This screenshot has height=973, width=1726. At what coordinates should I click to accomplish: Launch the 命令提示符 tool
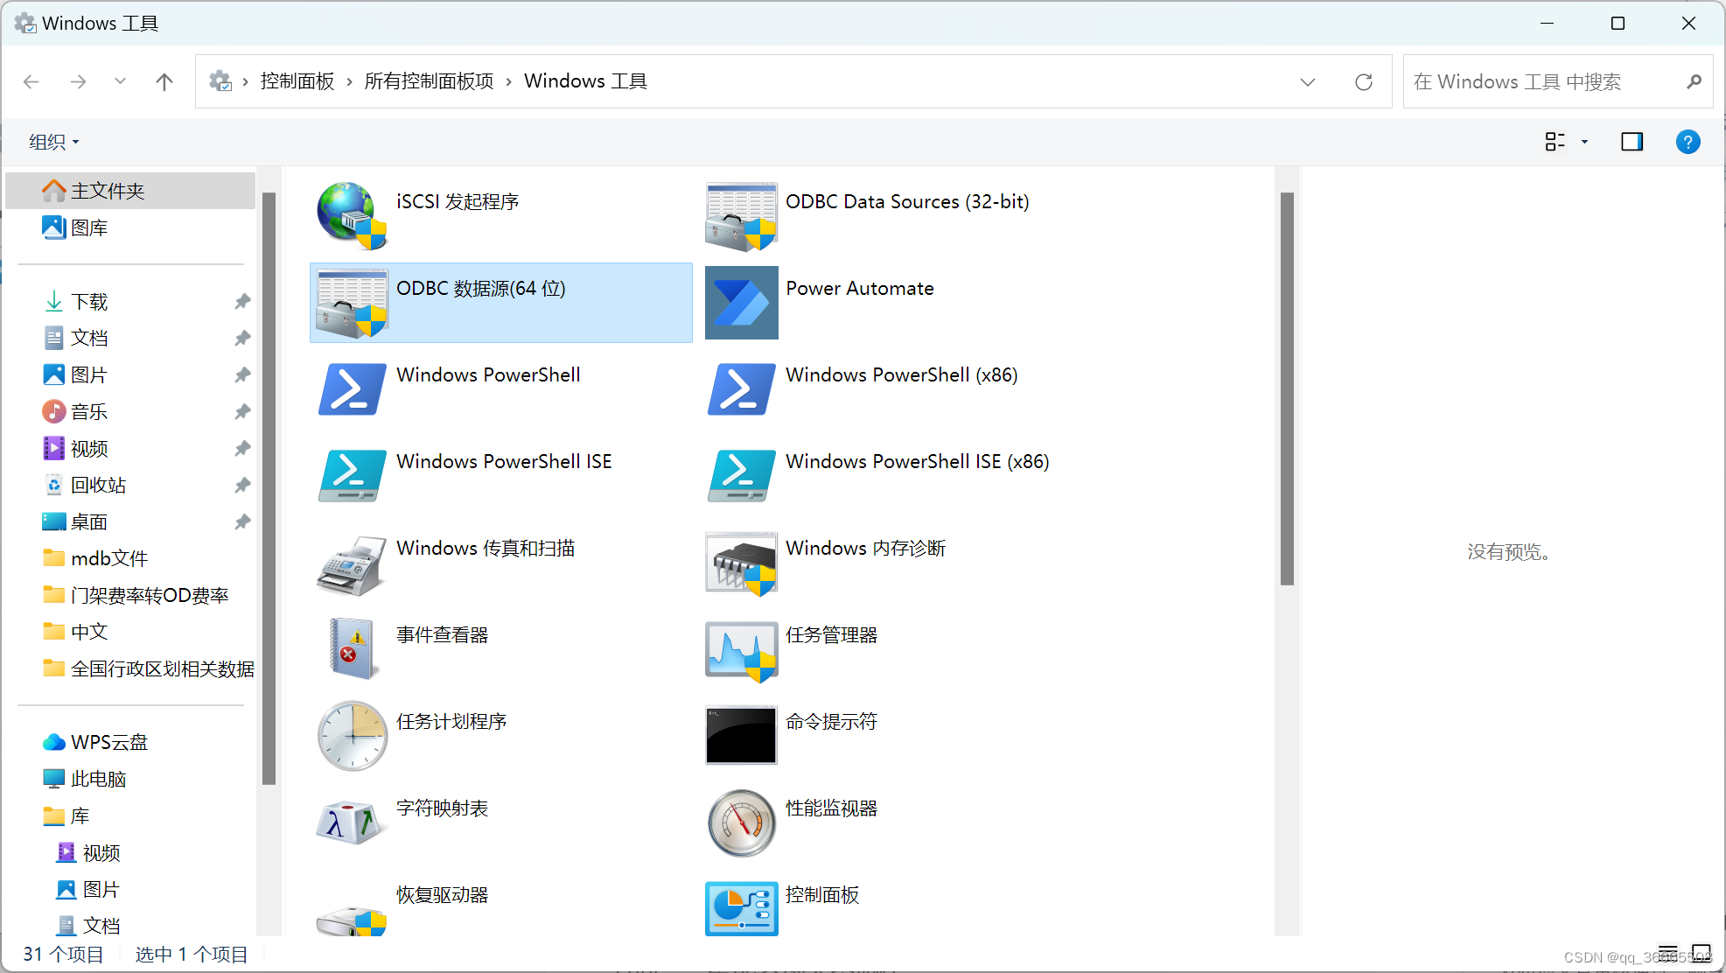pyautogui.click(x=830, y=721)
